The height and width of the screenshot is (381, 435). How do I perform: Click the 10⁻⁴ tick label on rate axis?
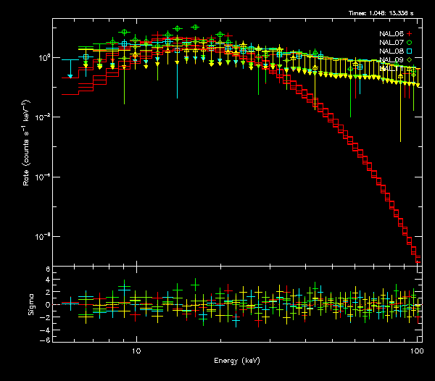point(42,177)
